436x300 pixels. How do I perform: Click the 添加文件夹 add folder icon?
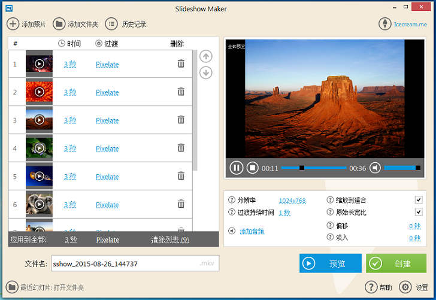(x=59, y=24)
